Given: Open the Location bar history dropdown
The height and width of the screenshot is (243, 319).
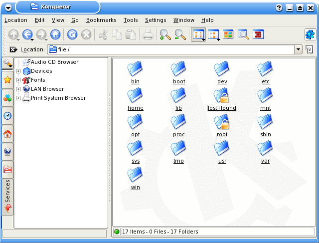Looking at the screenshot, I should coord(298,49).
